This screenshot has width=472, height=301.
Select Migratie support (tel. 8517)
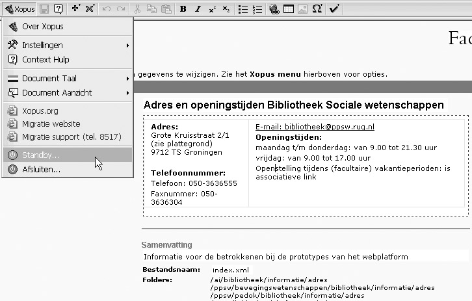coord(68,137)
